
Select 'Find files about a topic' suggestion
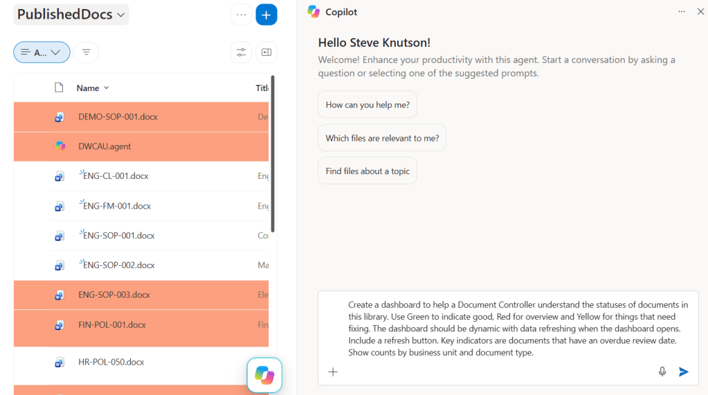point(367,171)
